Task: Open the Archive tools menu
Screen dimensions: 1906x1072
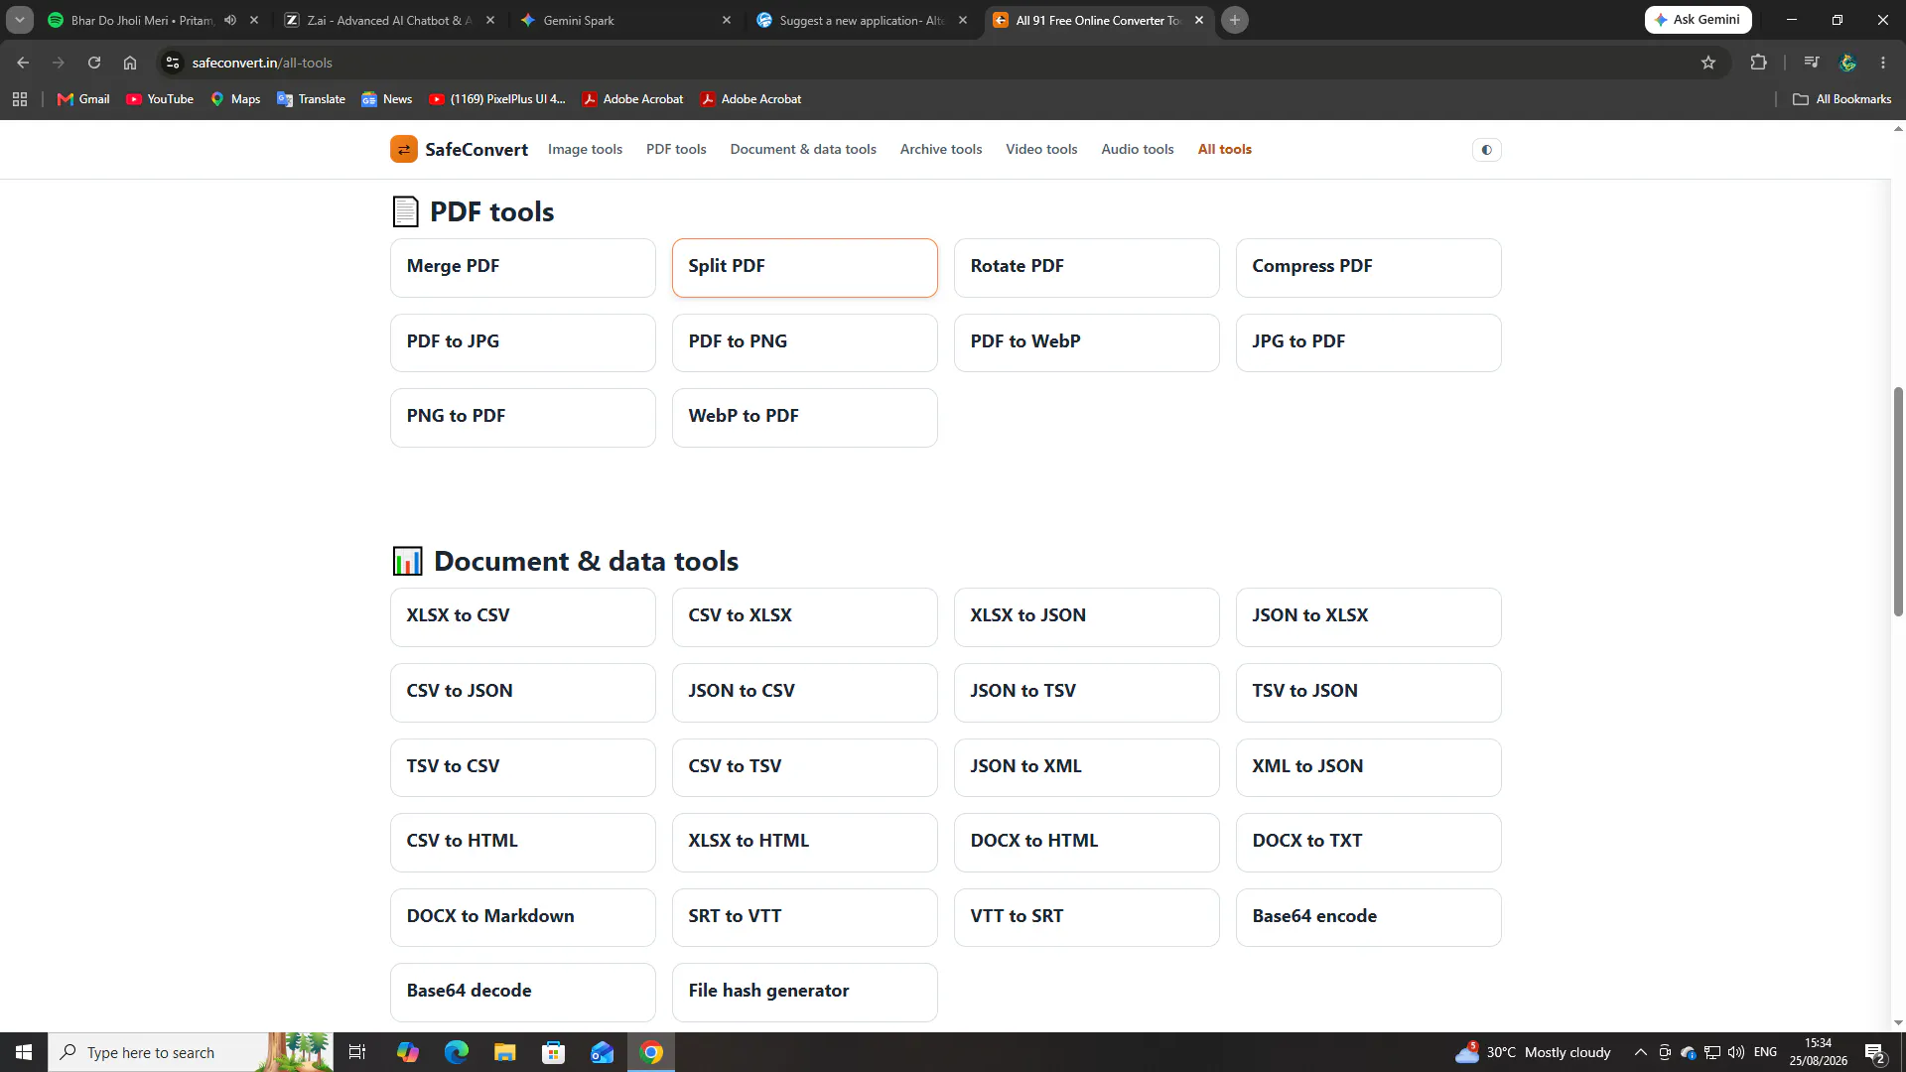Action: 941,150
